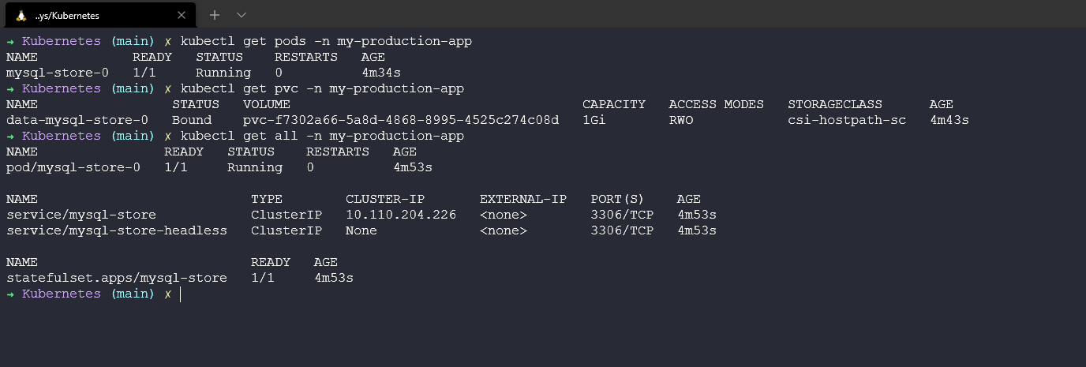Click the Bound status of the PVC

tap(192, 120)
